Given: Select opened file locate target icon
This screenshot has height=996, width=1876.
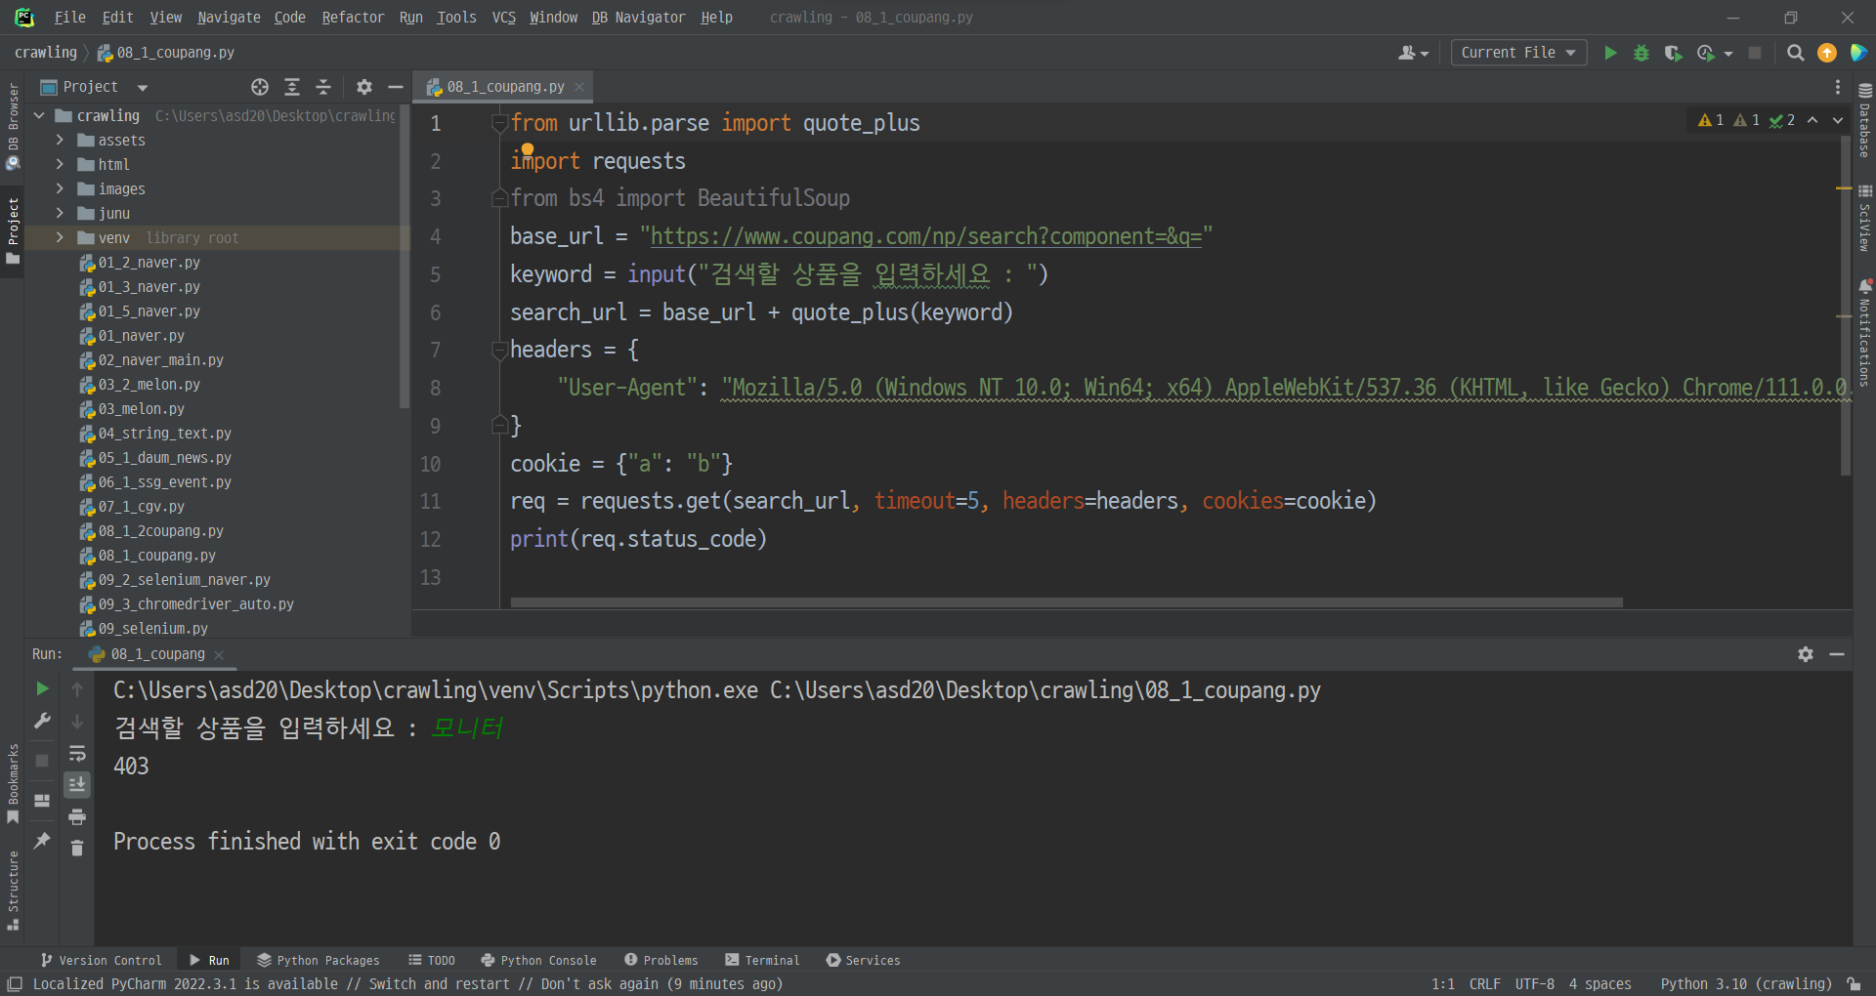Looking at the screenshot, I should click(260, 87).
